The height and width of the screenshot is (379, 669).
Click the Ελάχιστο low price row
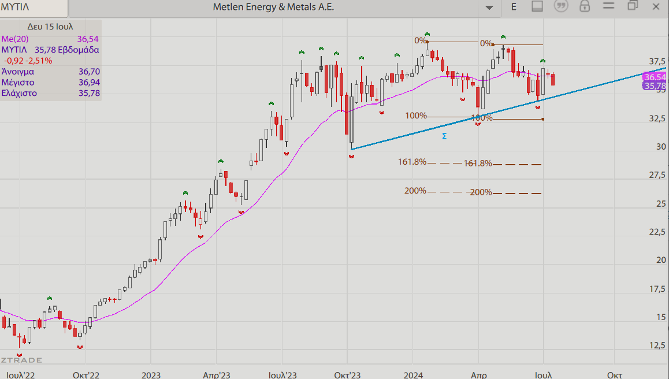(x=51, y=93)
